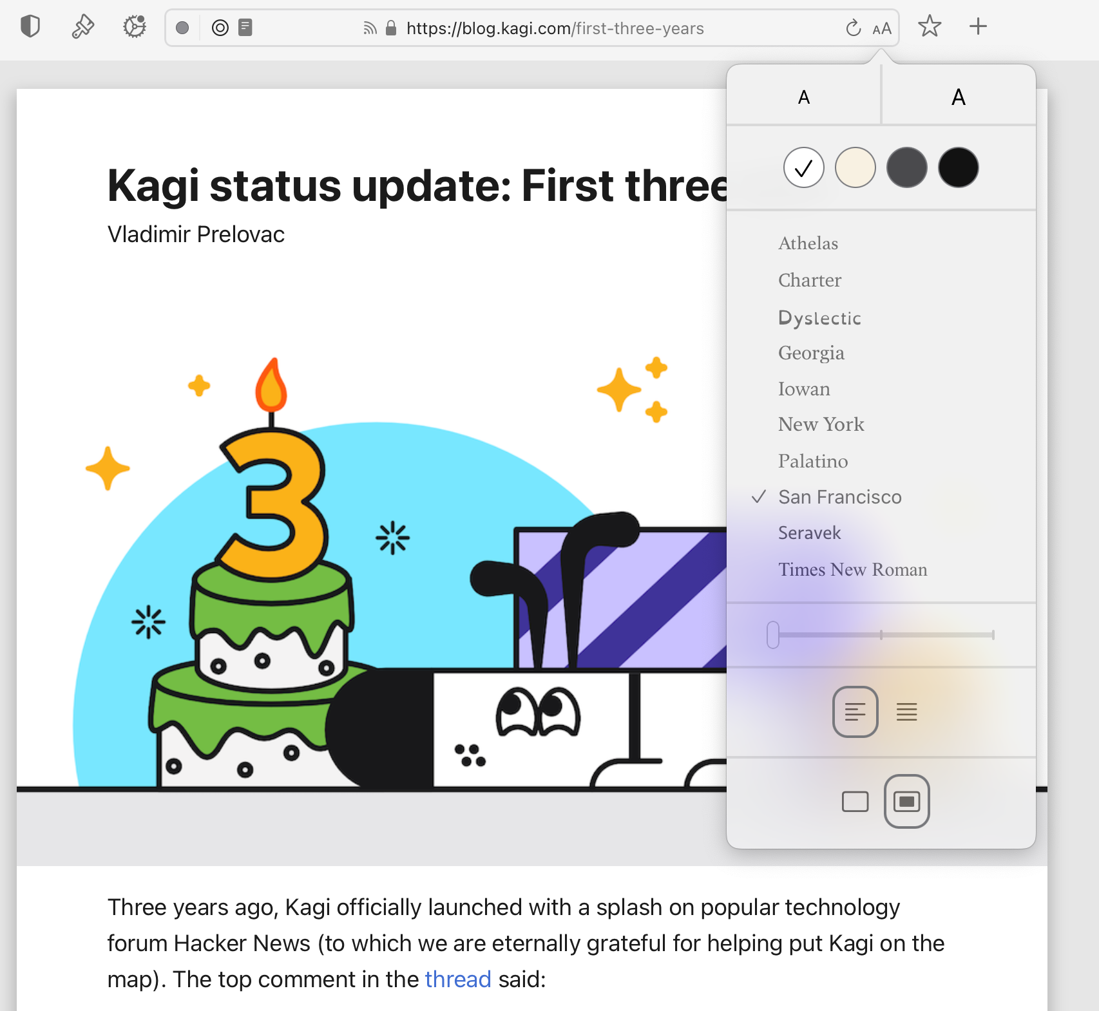Click the padlock security icon
Image resolution: width=1099 pixels, height=1011 pixels.
[x=390, y=28]
